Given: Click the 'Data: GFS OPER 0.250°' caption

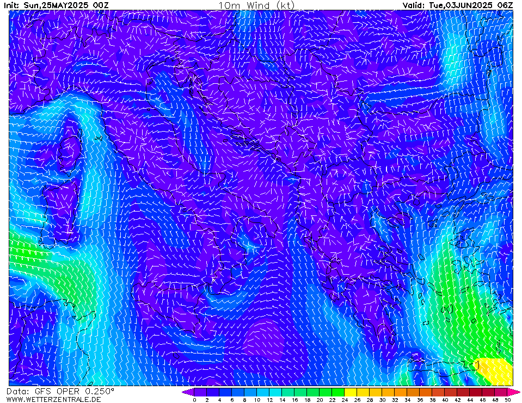Looking at the screenshot, I should [60, 392].
